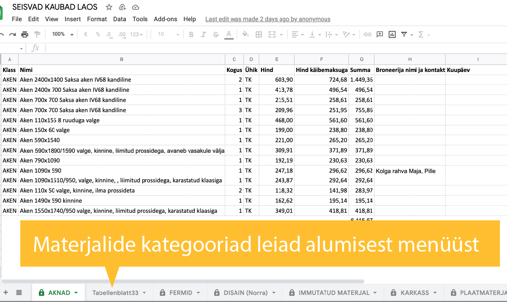Open filter views dropdown arrow
Screen dimensions: 507x302
(x=412, y=34)
